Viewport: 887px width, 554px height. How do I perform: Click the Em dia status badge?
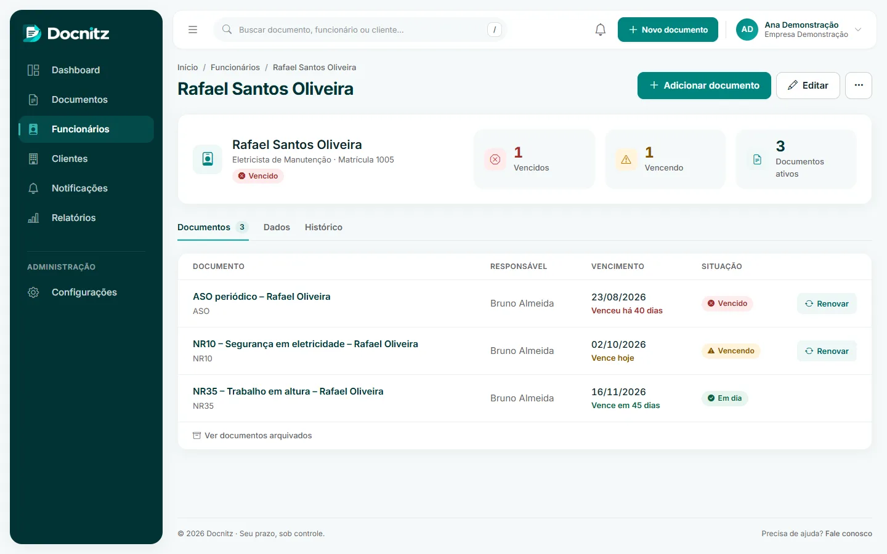click(725, 398)
